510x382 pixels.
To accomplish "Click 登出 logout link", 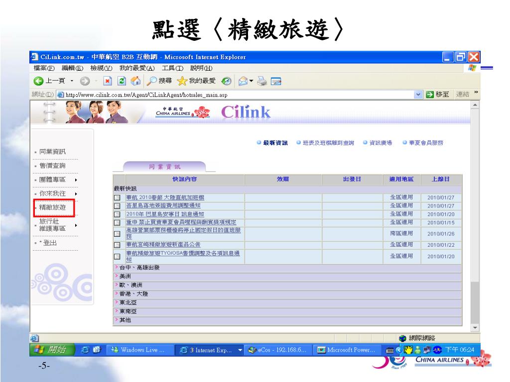I will click(x=50, y=243).
